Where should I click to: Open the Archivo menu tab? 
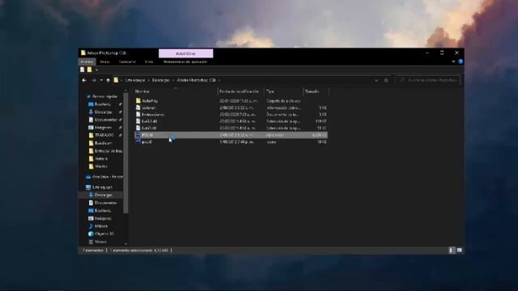pos(87,61)
